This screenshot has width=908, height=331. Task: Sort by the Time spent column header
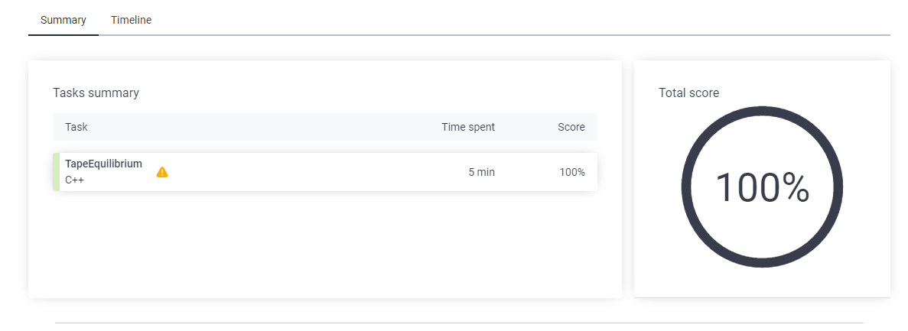468,127
